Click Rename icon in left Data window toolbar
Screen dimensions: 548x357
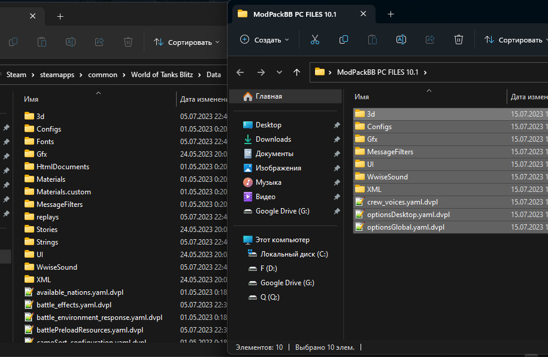tap(71, 42)
